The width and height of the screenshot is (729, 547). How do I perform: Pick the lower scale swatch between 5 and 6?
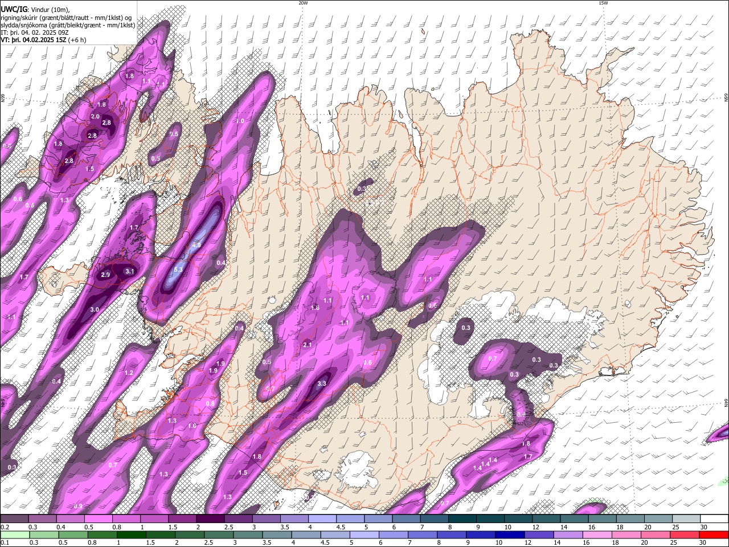click(x=364, y=534)
